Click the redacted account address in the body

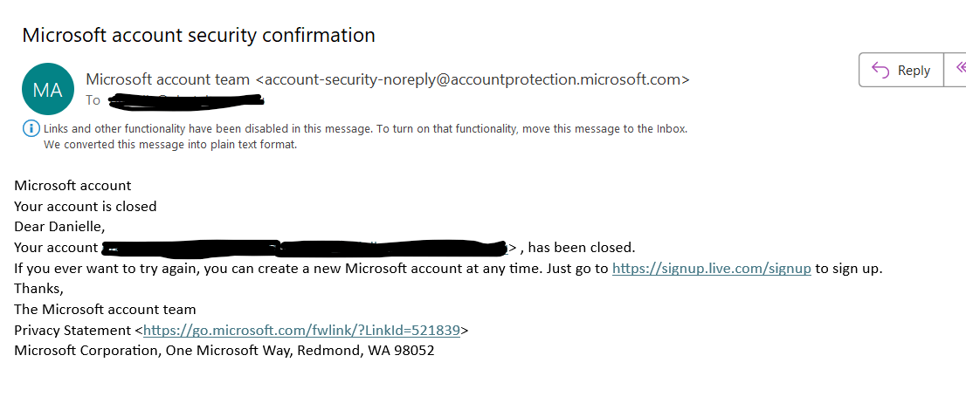click(x=306, y=248)
